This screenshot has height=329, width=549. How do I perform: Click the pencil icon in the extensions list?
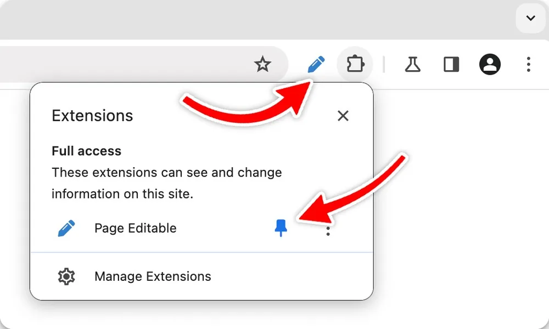(x=66, y=228)
